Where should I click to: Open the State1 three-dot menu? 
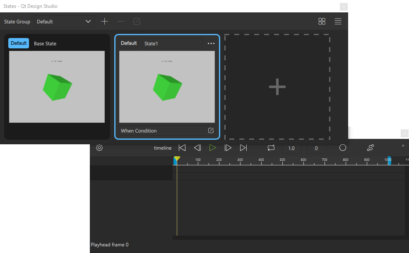[211, 43]
